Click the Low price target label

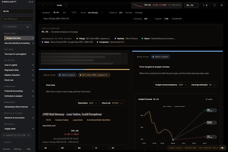click(211, 137)
